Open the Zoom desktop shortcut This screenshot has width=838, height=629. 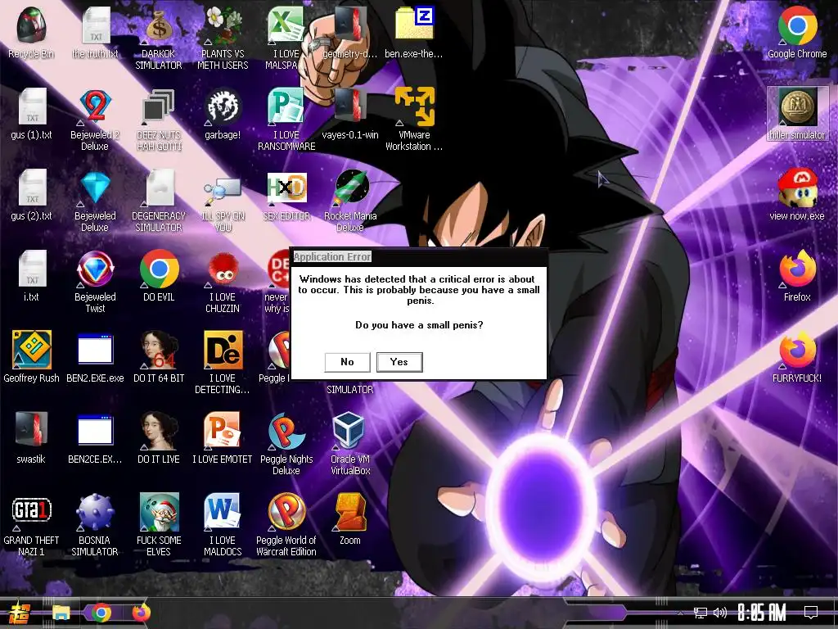pyautogui.click(x=350, y=518)
